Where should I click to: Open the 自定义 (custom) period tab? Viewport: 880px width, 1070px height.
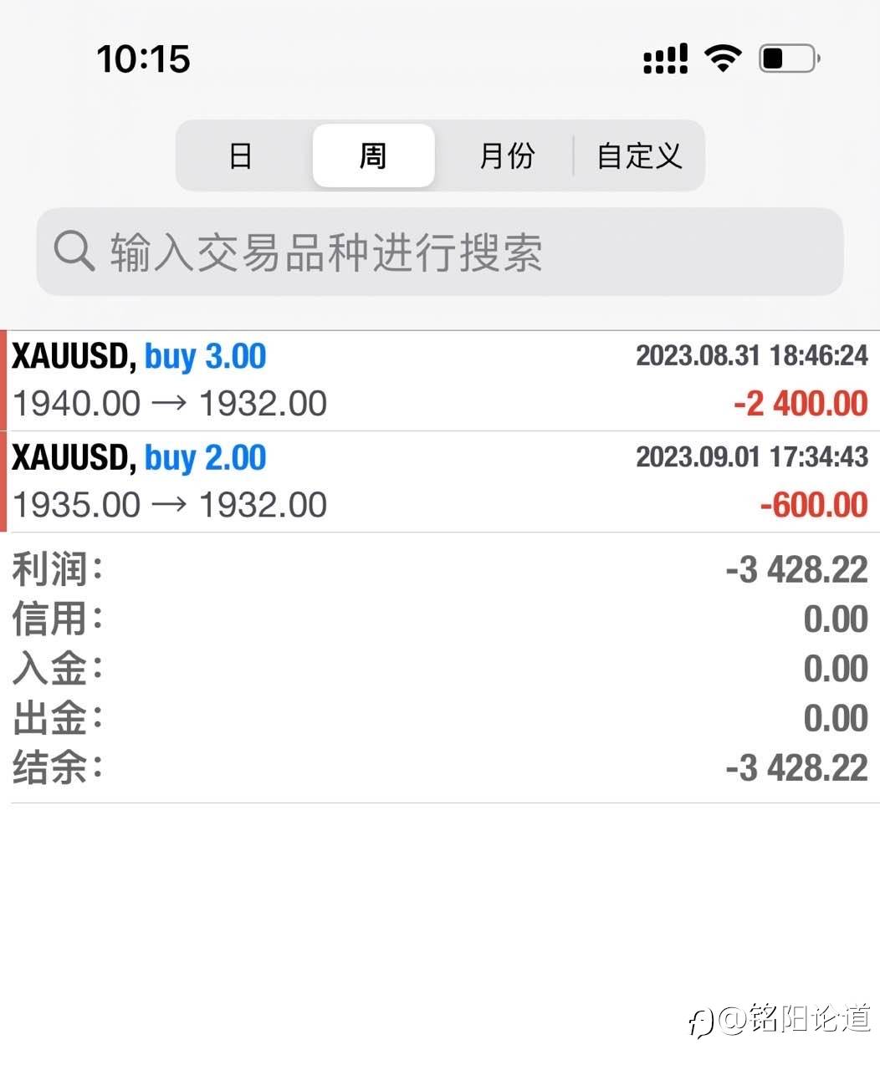pos(639,155)
